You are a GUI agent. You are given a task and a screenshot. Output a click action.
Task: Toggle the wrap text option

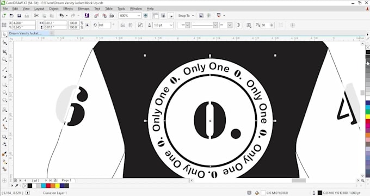[249, 25]
